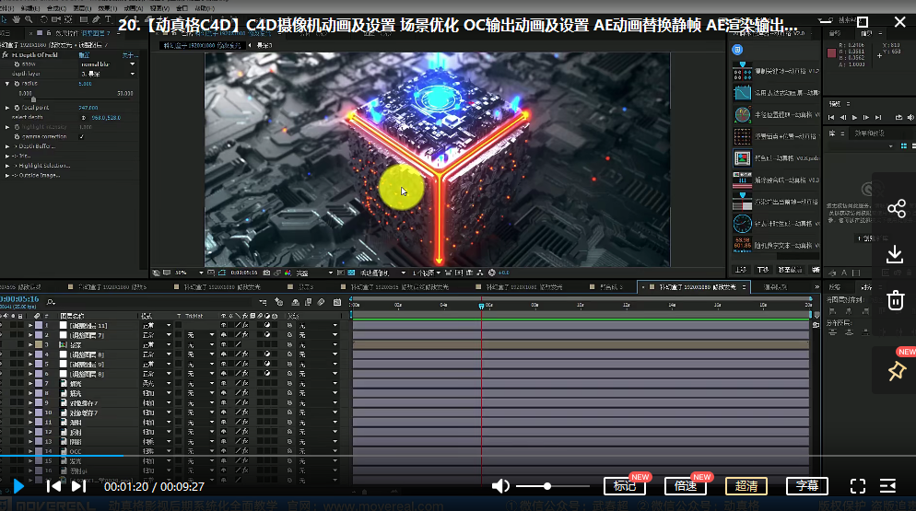Play the AE preview panel play button

pos(854,117)
